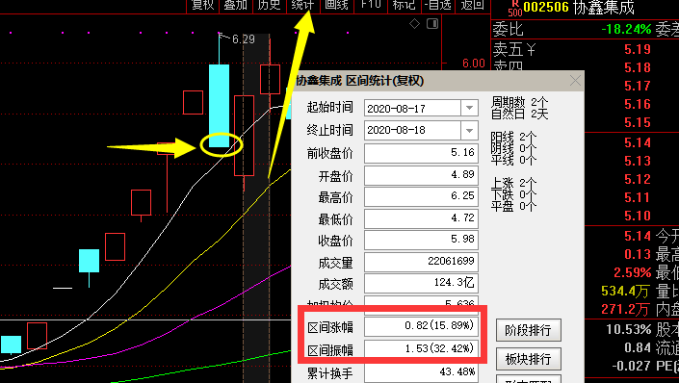Click the diamond icon above the chart
Screen dimensions: 679x383
(x=414, y=24)
